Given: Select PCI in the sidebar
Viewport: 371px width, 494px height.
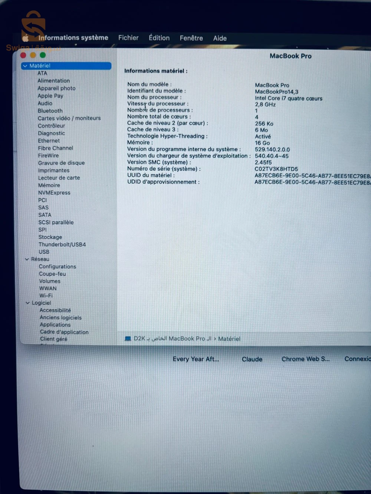Looking at the screenshot, I should 43,200.
